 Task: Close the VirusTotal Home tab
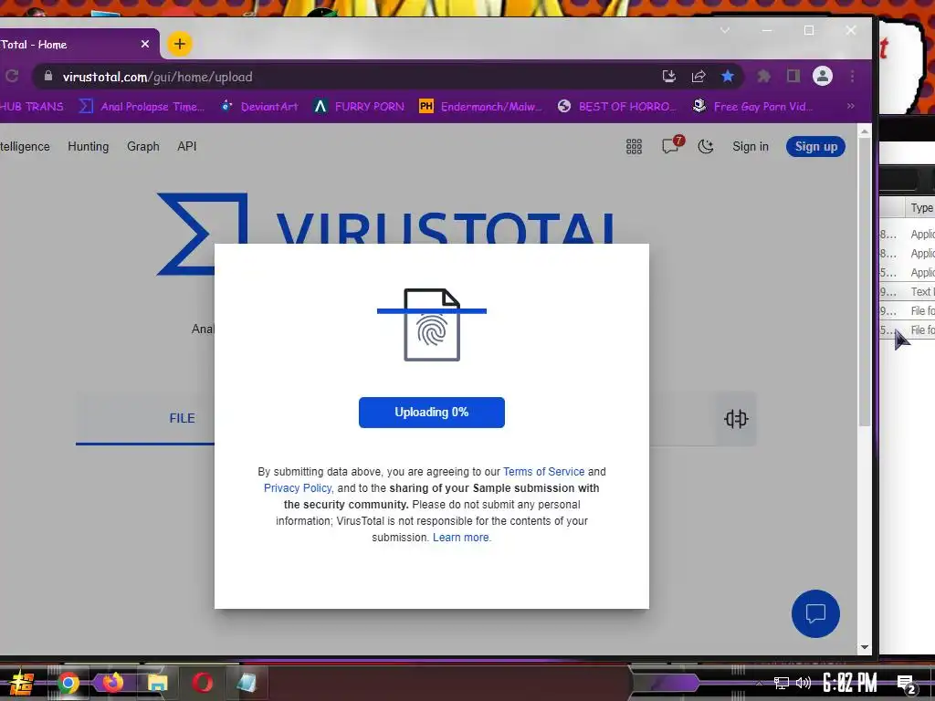click(x=145, y=44)
